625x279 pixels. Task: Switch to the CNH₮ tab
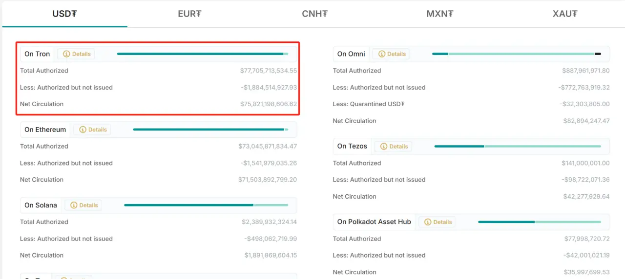314,14
